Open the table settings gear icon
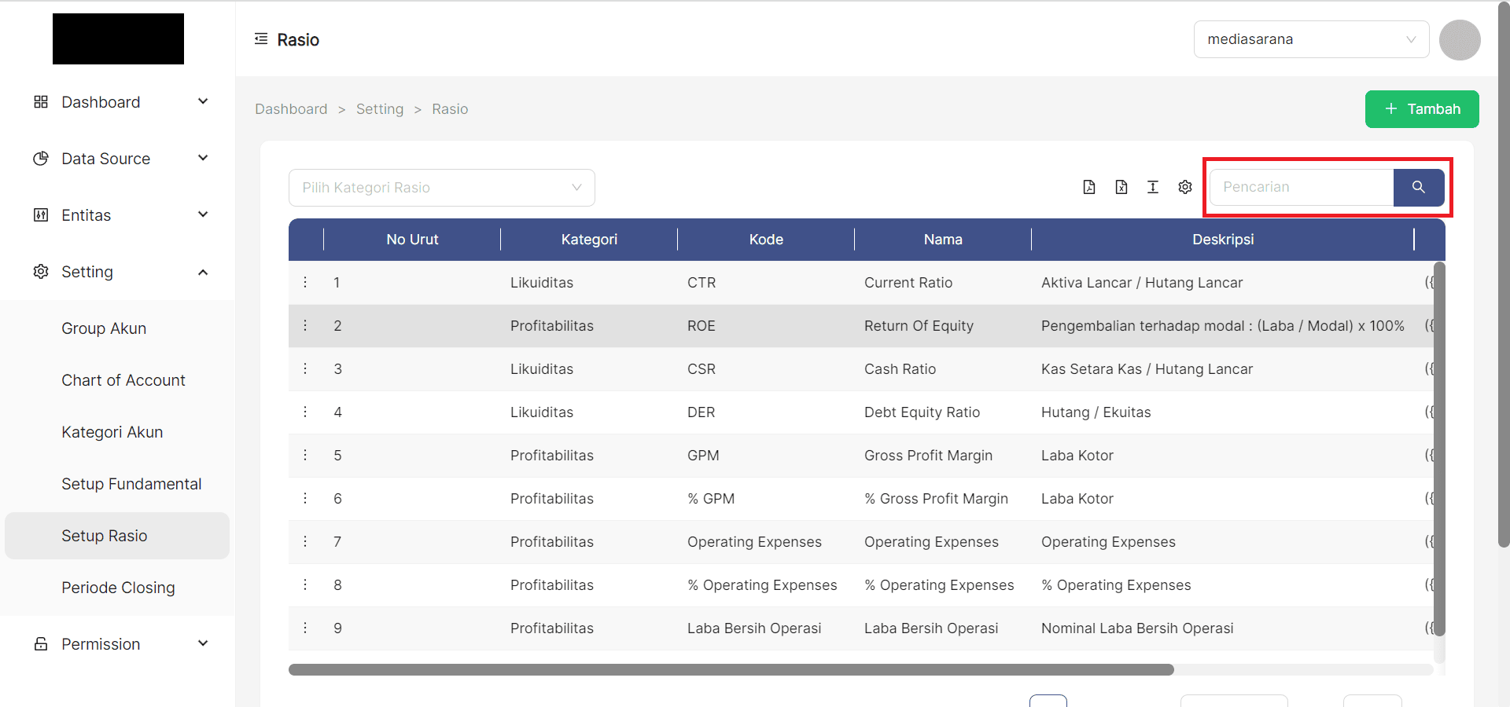The height and width of the screenshot is (707, 1510). click(1185, 187)
